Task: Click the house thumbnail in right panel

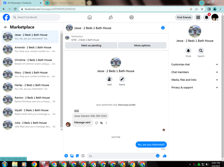Action: [x=195, y=31]
